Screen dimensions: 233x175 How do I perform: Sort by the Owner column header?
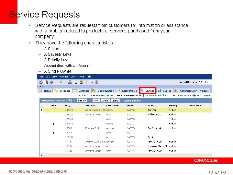[131, 106]
